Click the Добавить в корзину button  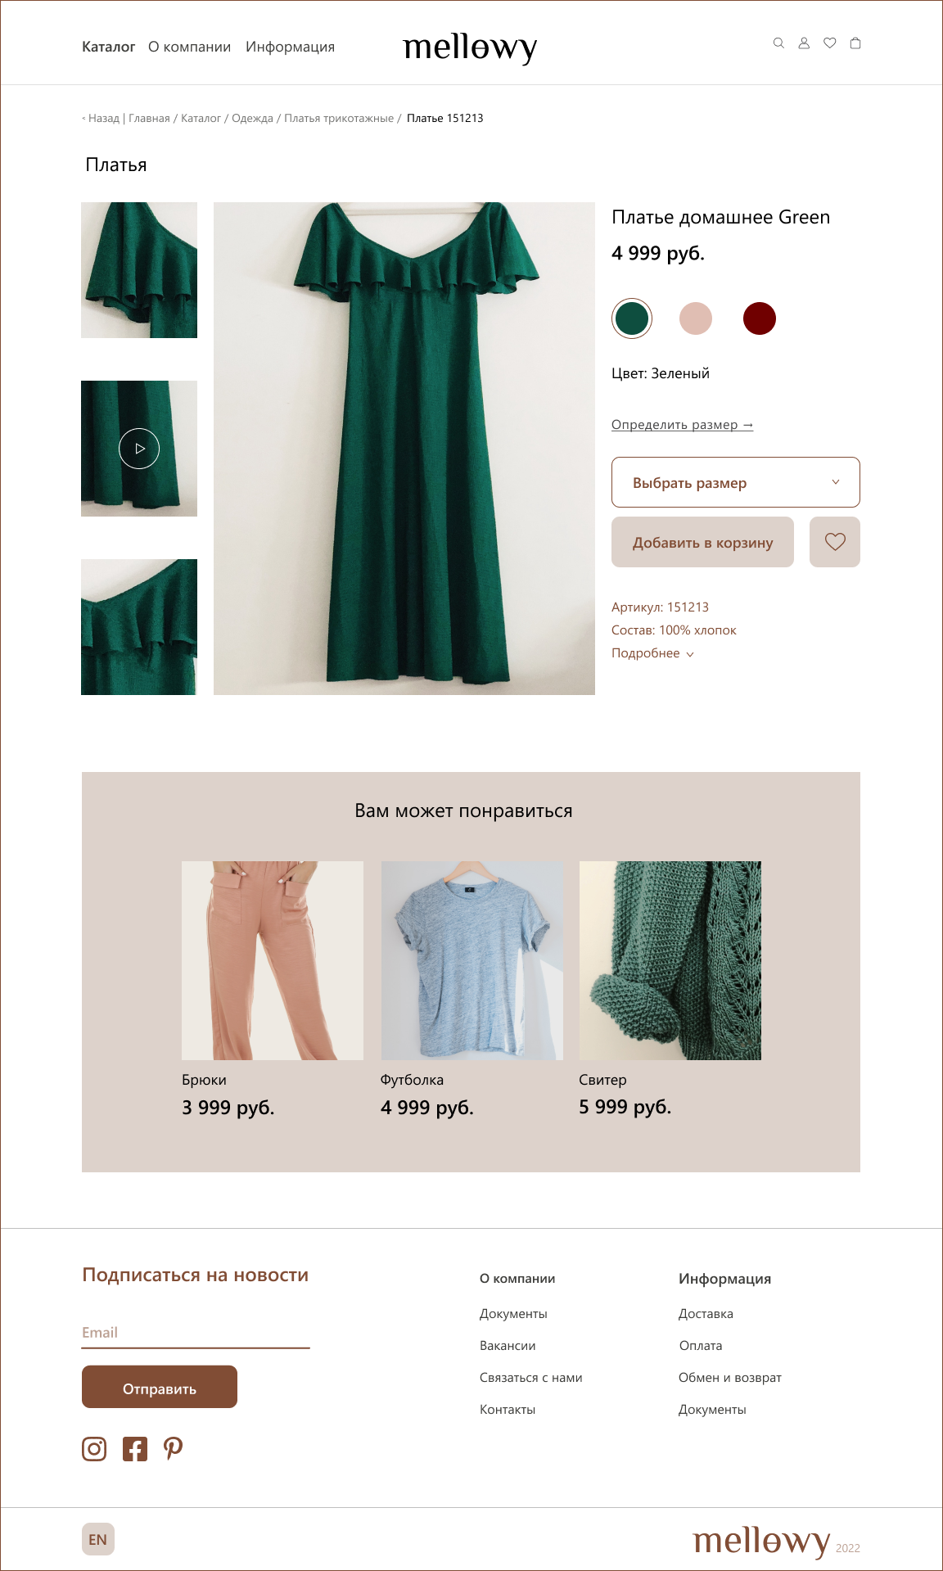point(702,542)
